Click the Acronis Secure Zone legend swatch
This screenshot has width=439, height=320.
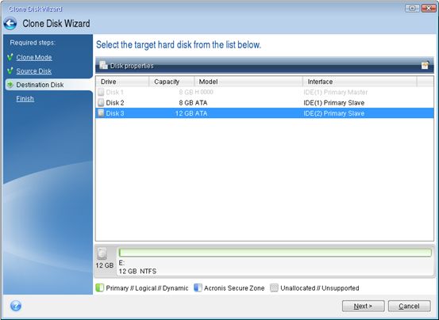click(198, 288)
